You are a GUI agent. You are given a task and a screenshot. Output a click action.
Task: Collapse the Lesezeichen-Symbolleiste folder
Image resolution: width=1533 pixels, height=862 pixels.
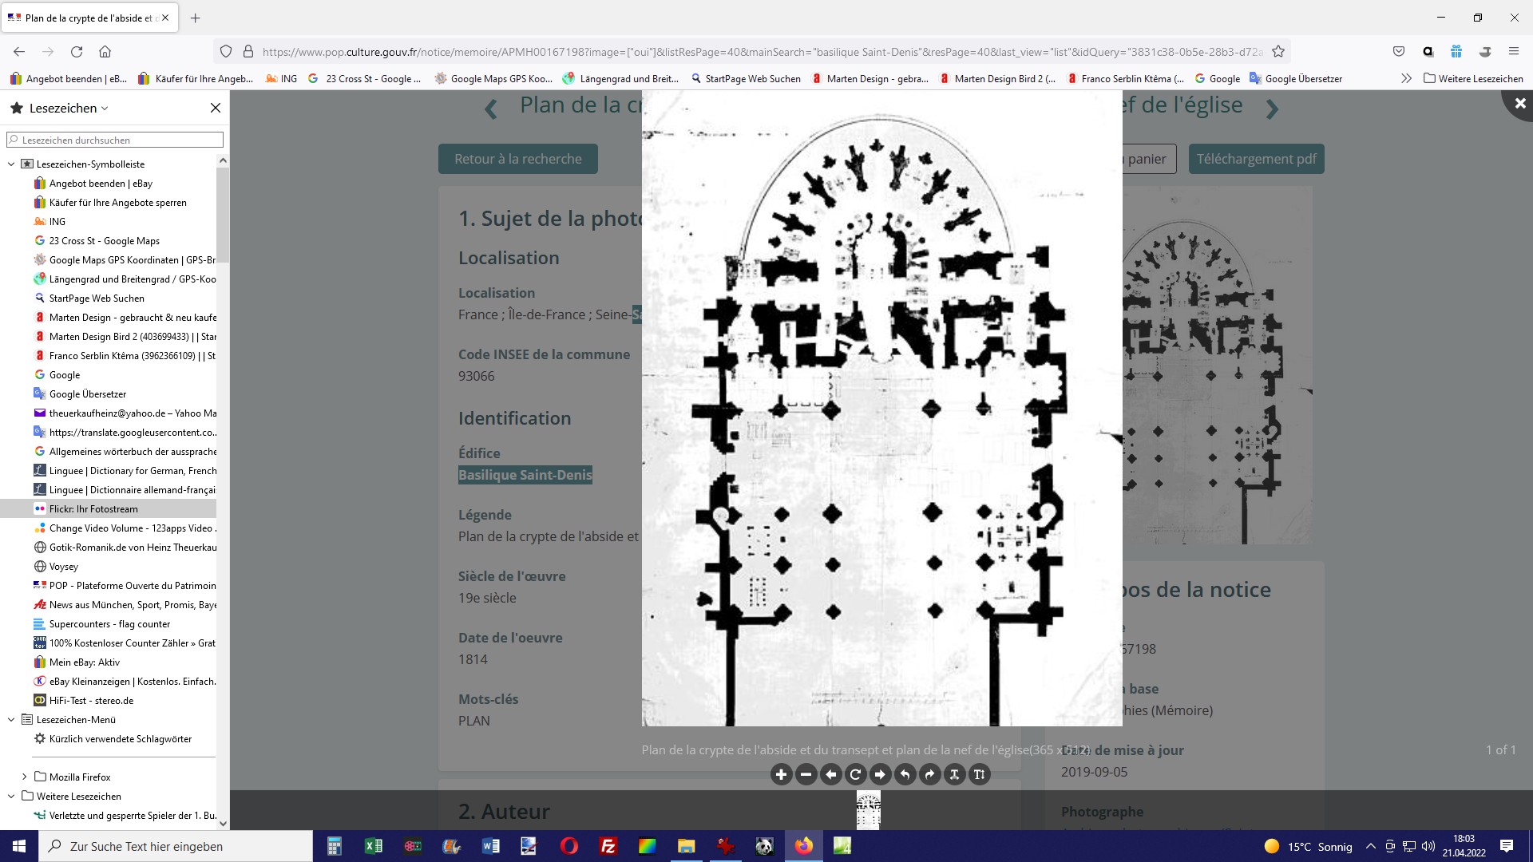coord(11,164)
